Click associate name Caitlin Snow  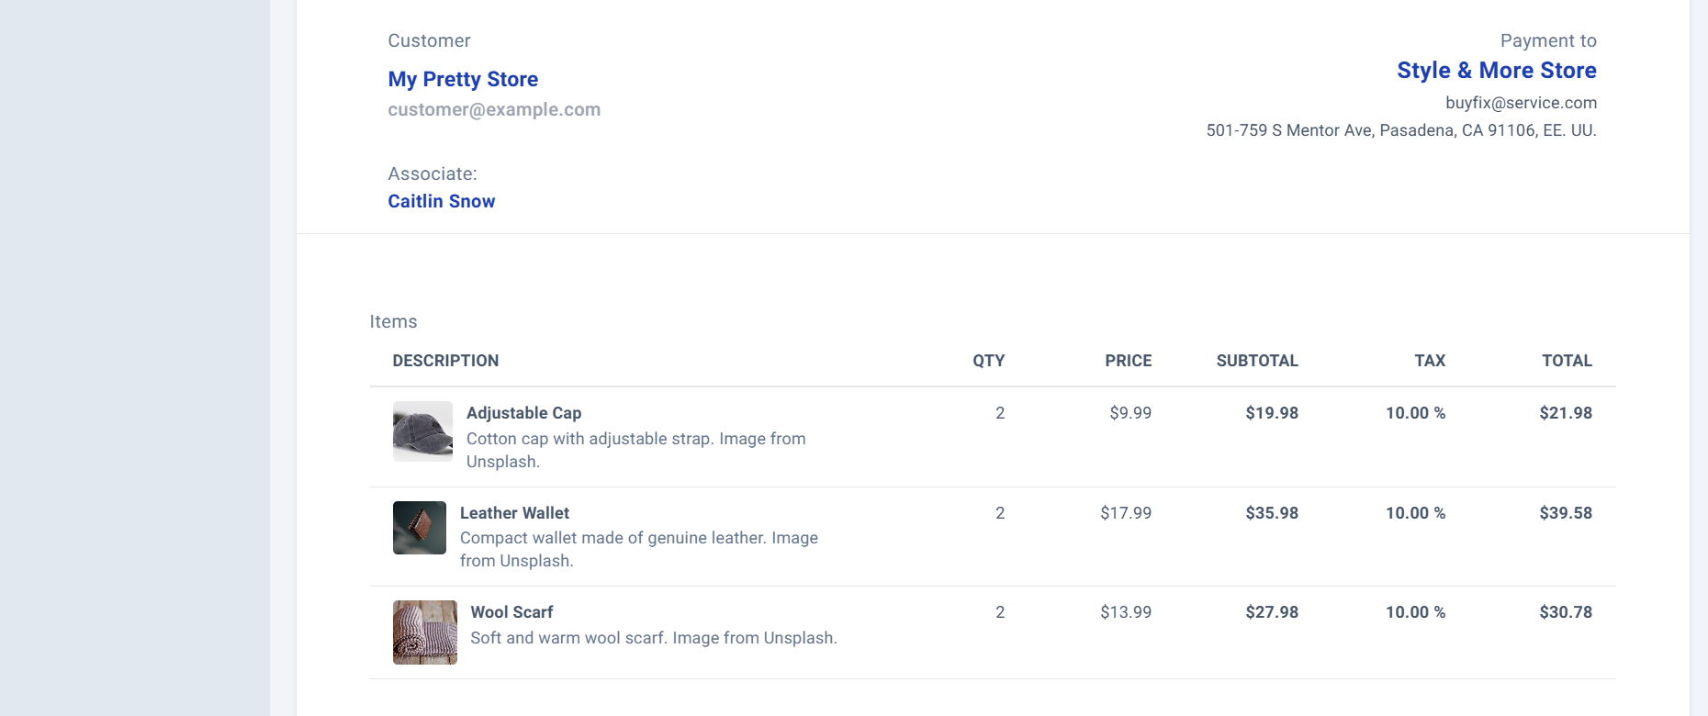tap(441, 201)
